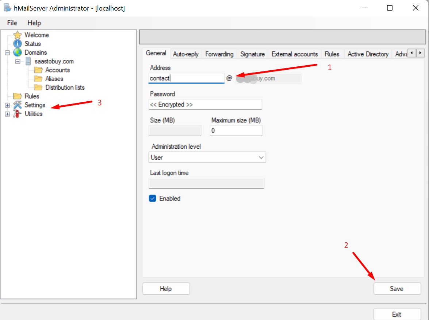429x320 pixels.
Task: Click the Save button
Action: [397, 288]
